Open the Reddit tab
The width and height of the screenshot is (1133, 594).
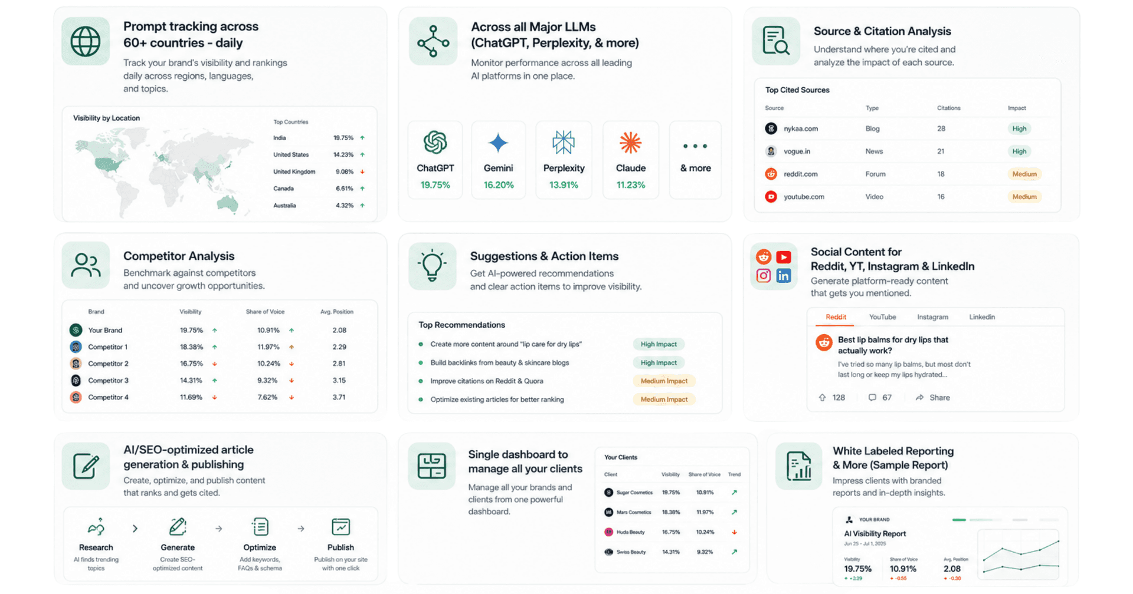[836, 317]
